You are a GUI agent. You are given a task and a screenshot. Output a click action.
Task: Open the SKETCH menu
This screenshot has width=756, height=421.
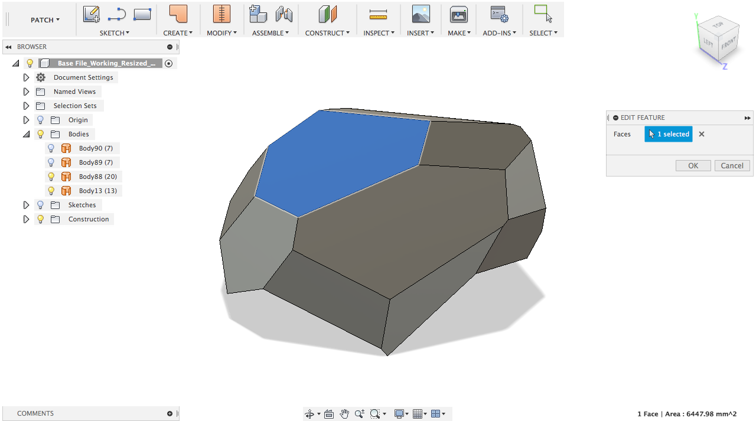point(115,33)
